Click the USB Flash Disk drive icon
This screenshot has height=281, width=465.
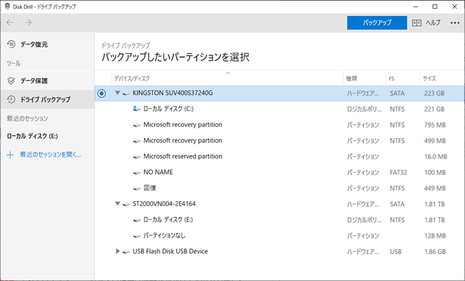pyautogui.click(x=126, y=252)
